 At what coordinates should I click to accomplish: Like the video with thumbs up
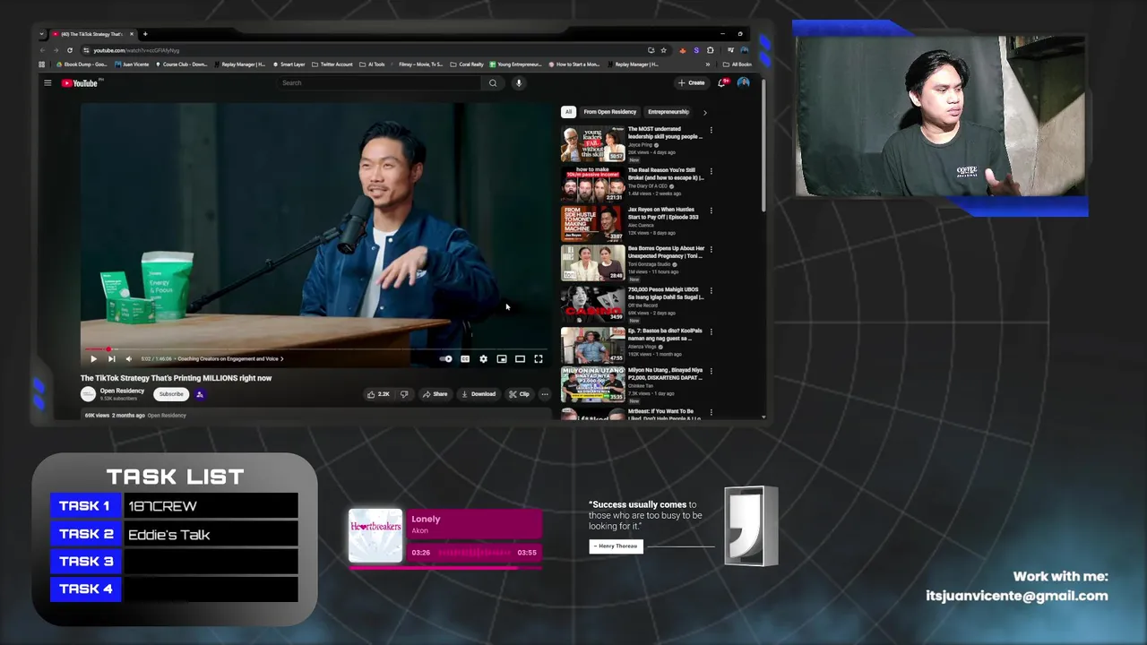[378, 394]
